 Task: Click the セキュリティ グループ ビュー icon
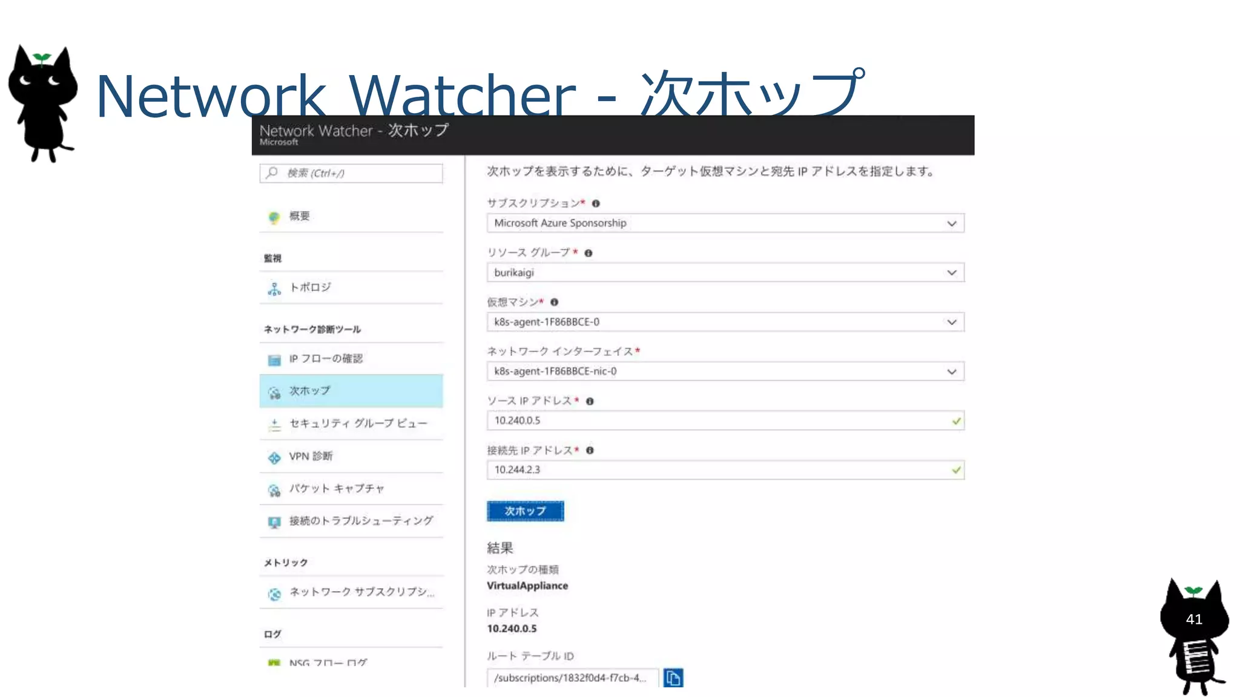click(x=274, y=425)
